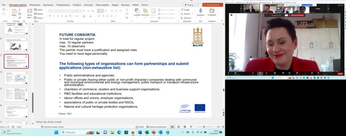Screen dimensions: 346x136
Task: Fit slide to window icon
Action: coord(223,127)
